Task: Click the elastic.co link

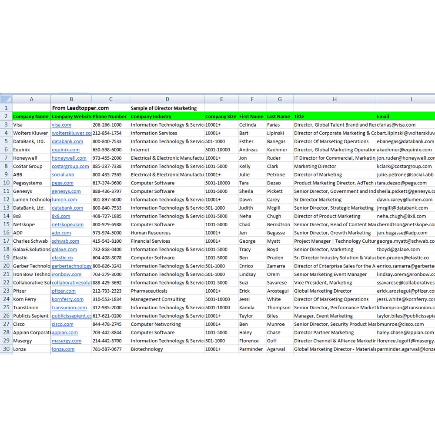Action: click(62, 258)
